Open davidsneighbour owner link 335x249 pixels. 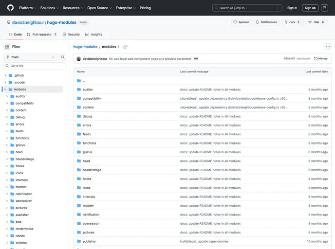pos(28,22)
